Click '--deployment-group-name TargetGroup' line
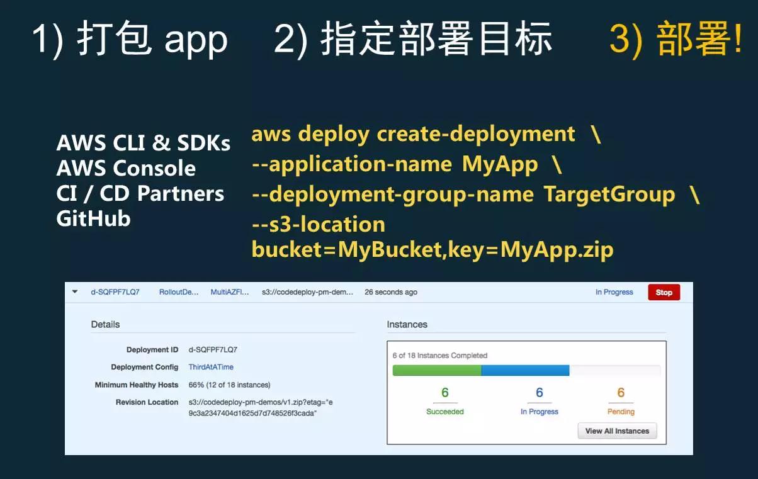The height and width of the screenshot is (479, 758). [475, 194]
